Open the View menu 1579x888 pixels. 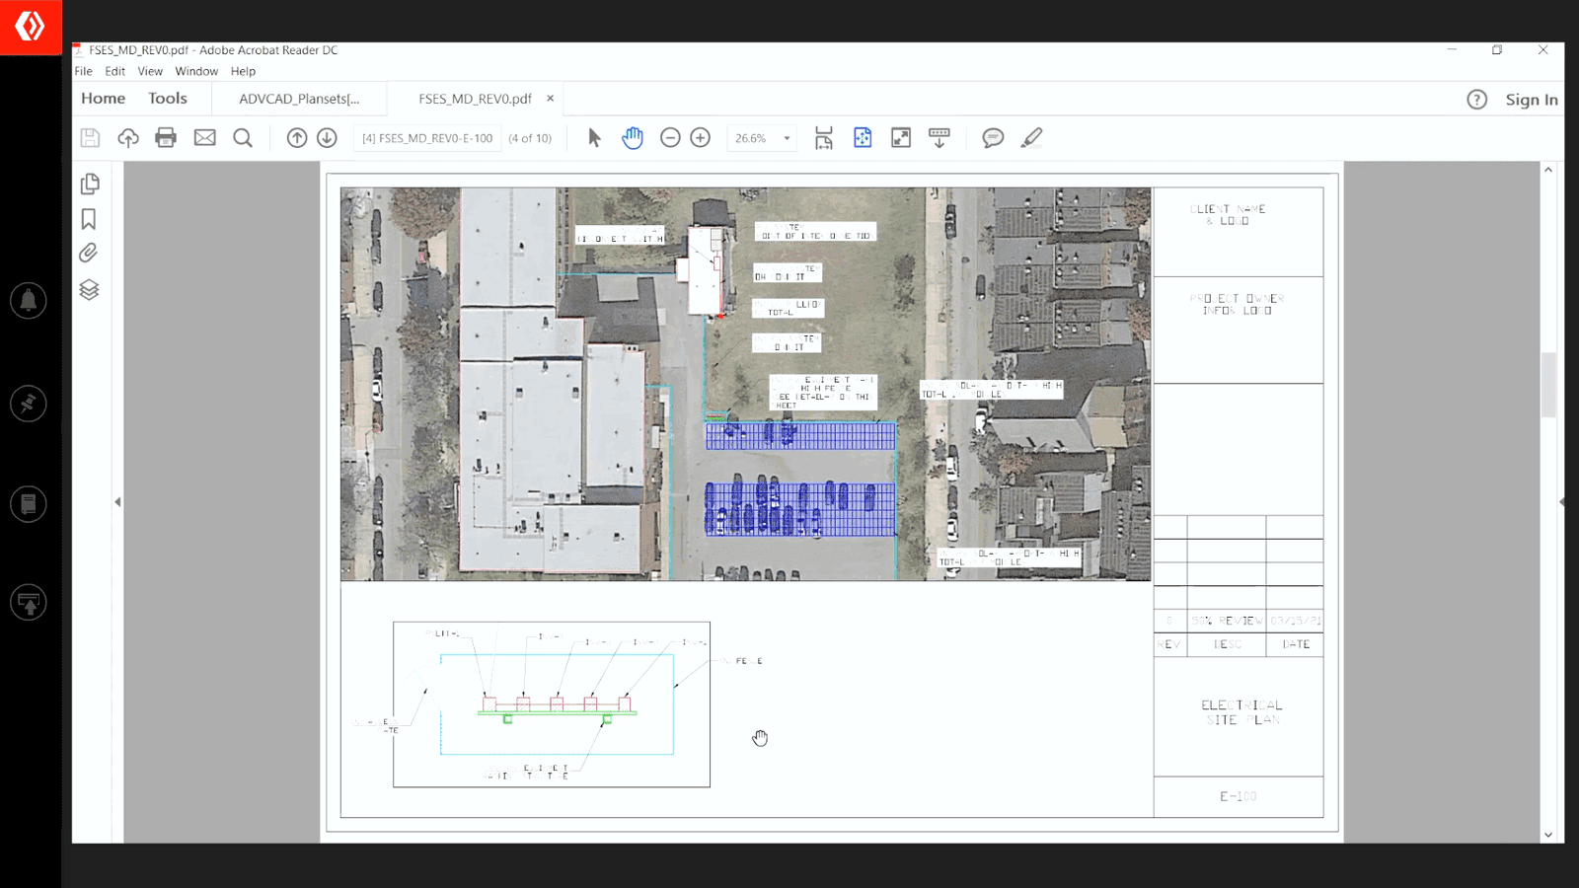click(150, 71)
